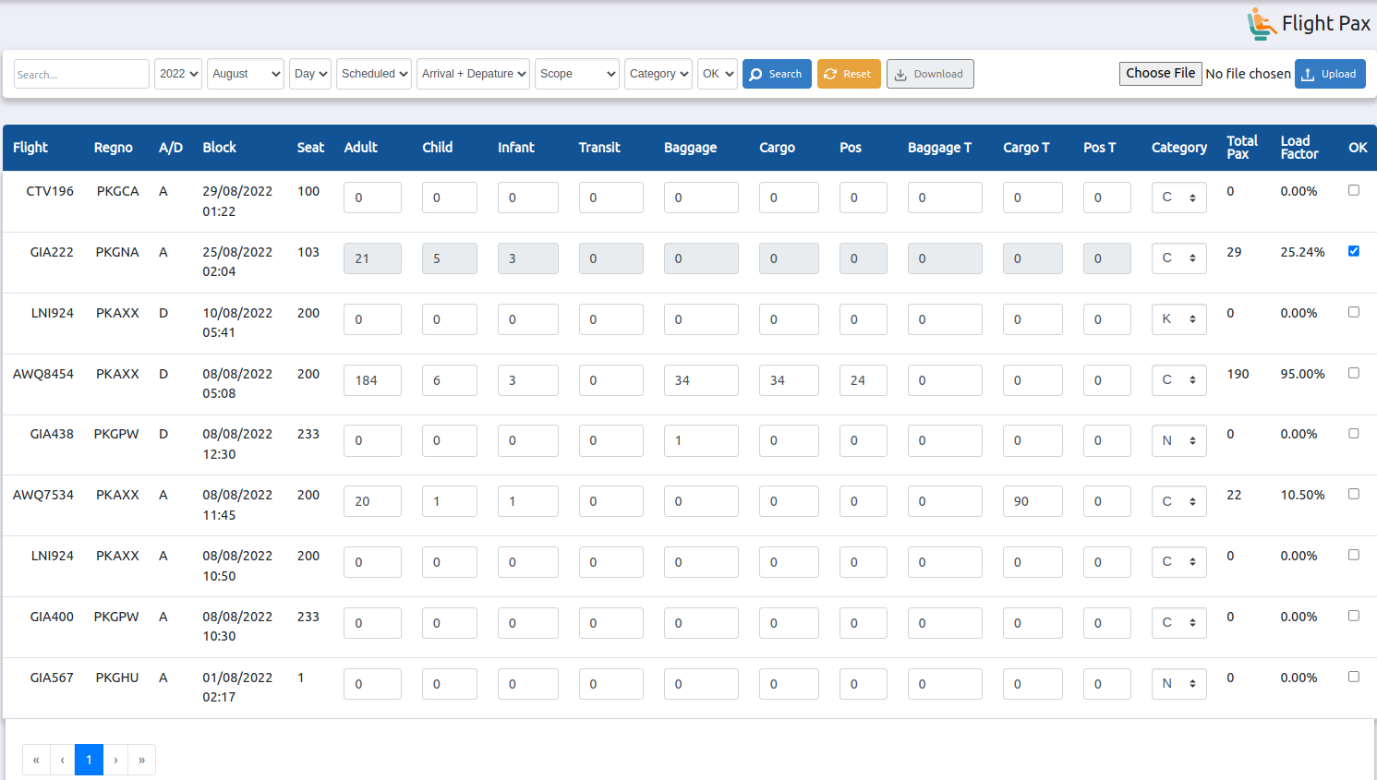Click the Load Factor column header
The image size is (1377, 780).
click(x=1298, y=148)
